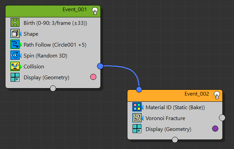Toggle Event_002 lightbulb on/off
Screen dimensions: 234x149
[217, 95]
